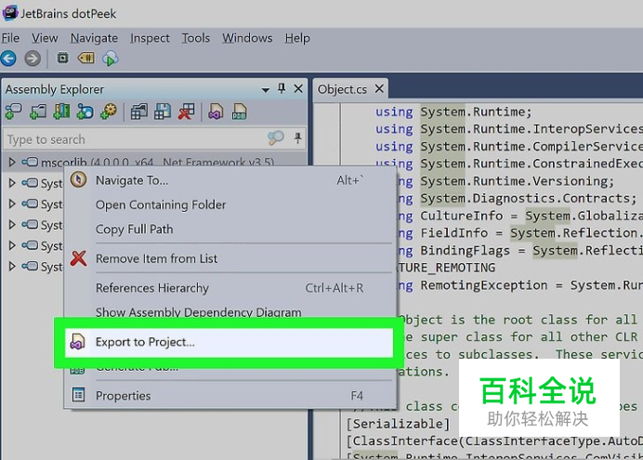Screen dimensions: 643x460
Task: Close the Object.cs tab
Action: tap(379, 88)
